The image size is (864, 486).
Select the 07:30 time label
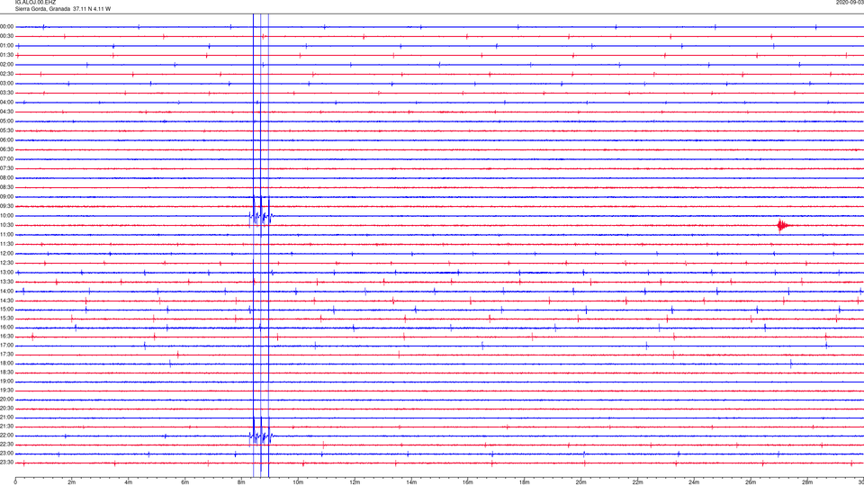[x=7, y=168]
